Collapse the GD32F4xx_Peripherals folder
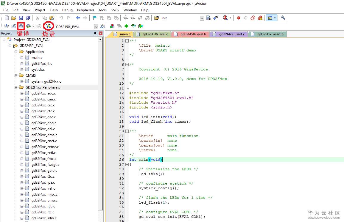344x222 pixels. [x=16, y=87]
